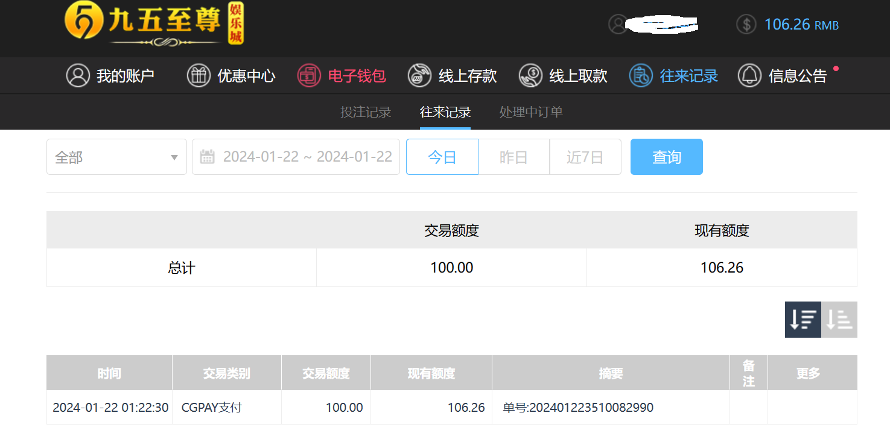Click the 106.26 RMB balance in header

tap(801, 25)
